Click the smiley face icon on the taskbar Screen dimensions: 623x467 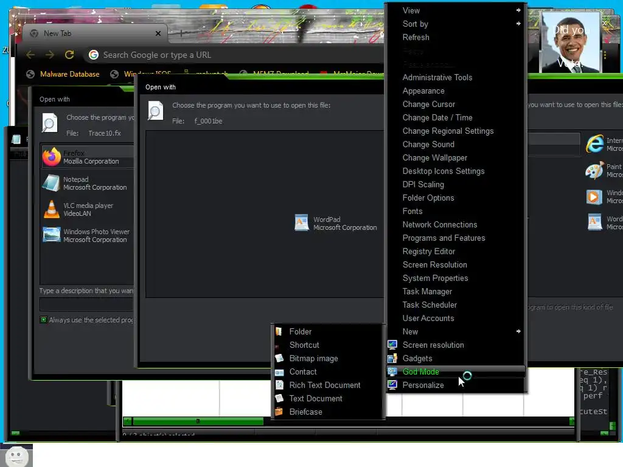[x=16, y=456]
